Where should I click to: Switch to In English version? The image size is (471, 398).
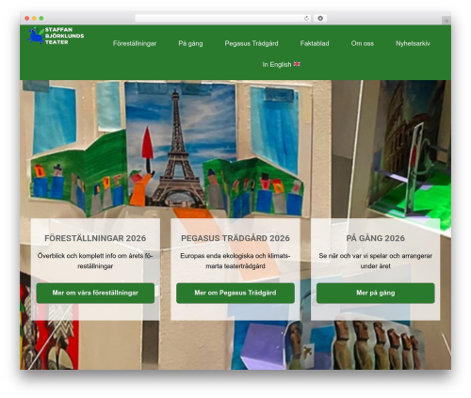point(282,64)
